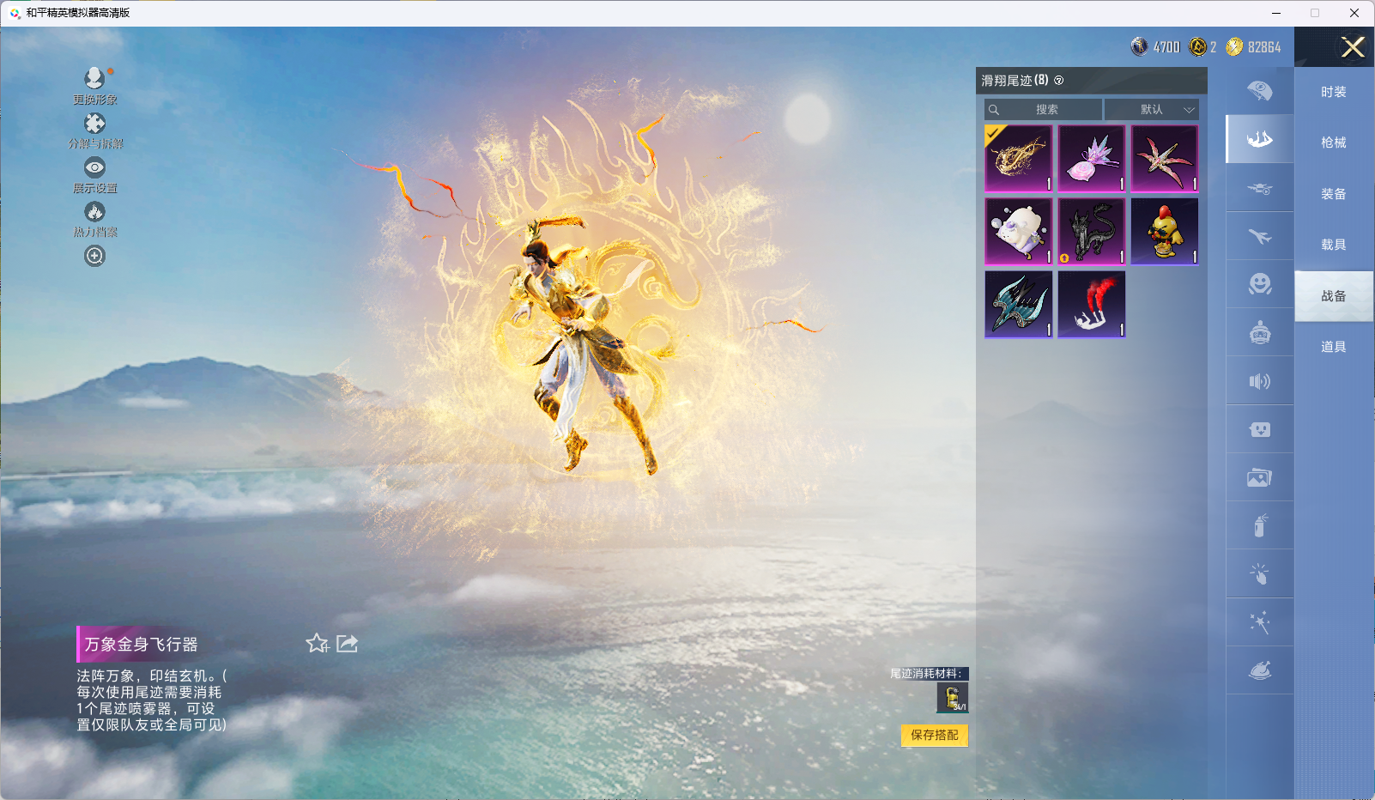
Task: Open the 载具 vehicles tab
Action: [x=1333, y=245]
